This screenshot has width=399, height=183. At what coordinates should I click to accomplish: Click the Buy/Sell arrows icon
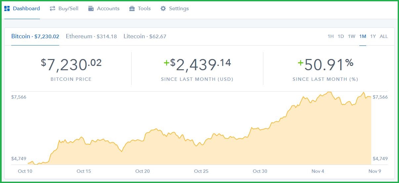(x=52, y=9)
